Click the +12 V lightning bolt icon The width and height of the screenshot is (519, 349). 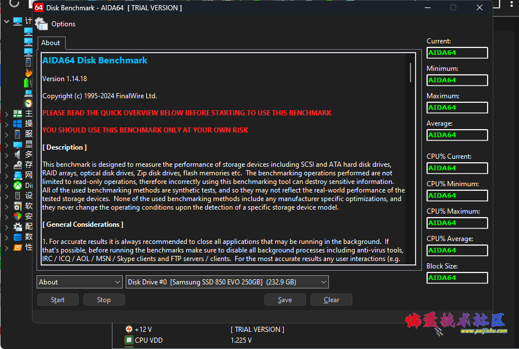pos(129,329)
